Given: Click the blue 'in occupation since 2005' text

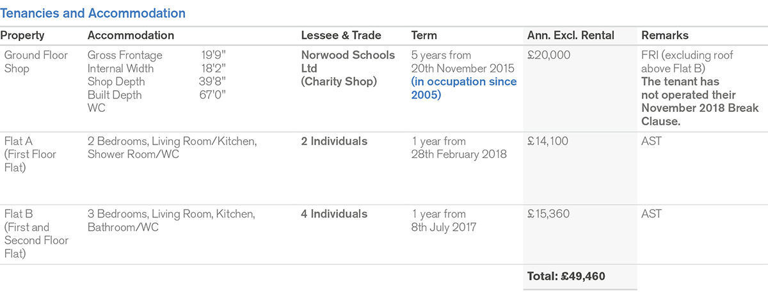Looking at the screenshot, I should tap(463, 88).
